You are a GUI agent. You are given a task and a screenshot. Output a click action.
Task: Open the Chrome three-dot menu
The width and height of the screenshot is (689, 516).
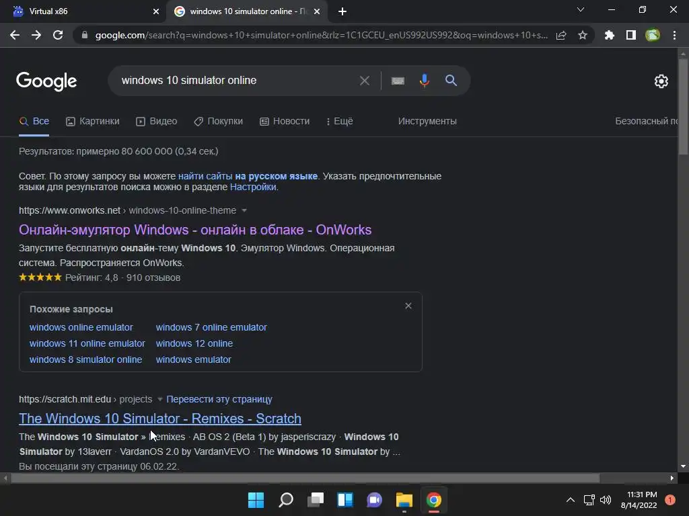tap(674, 35)
